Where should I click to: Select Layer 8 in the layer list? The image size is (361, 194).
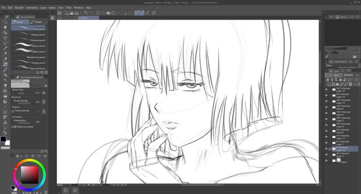tap(345, 131)
